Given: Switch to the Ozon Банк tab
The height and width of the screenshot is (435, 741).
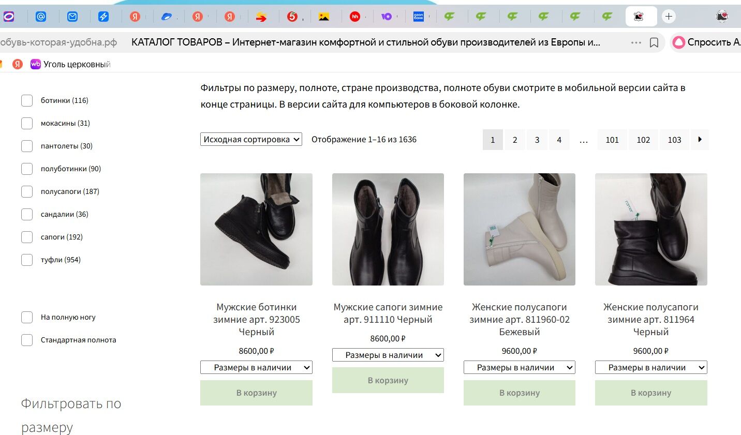Looking at the screenshot, I should [419, 16].
